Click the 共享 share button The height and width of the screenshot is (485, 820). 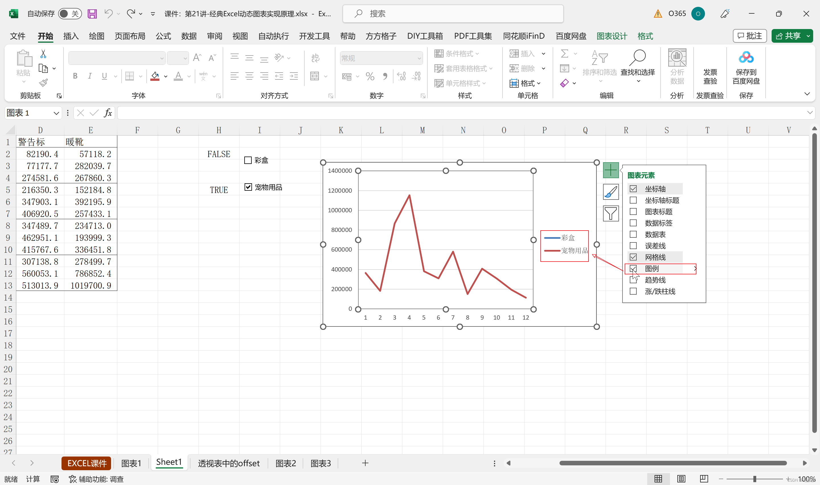(788, 36)
